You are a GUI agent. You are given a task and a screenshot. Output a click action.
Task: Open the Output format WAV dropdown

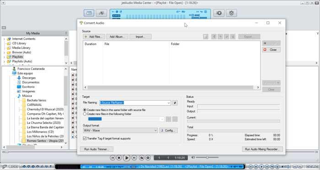(x=120, y=130)
